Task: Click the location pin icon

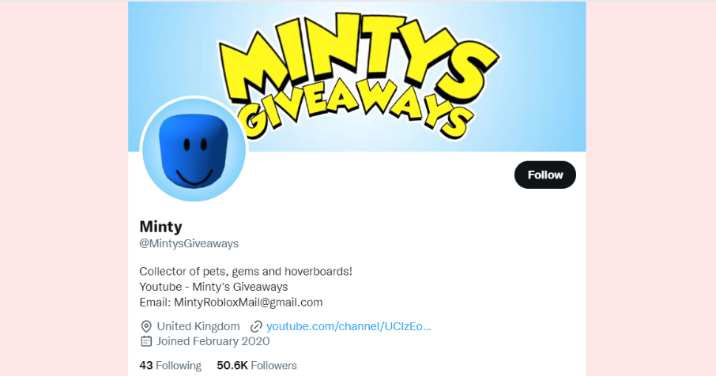Action: pos(146,326)
